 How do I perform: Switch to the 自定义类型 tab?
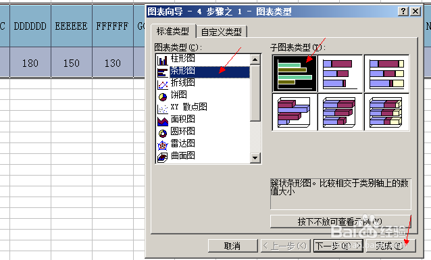pyautogui.click(x=222, y=32)
